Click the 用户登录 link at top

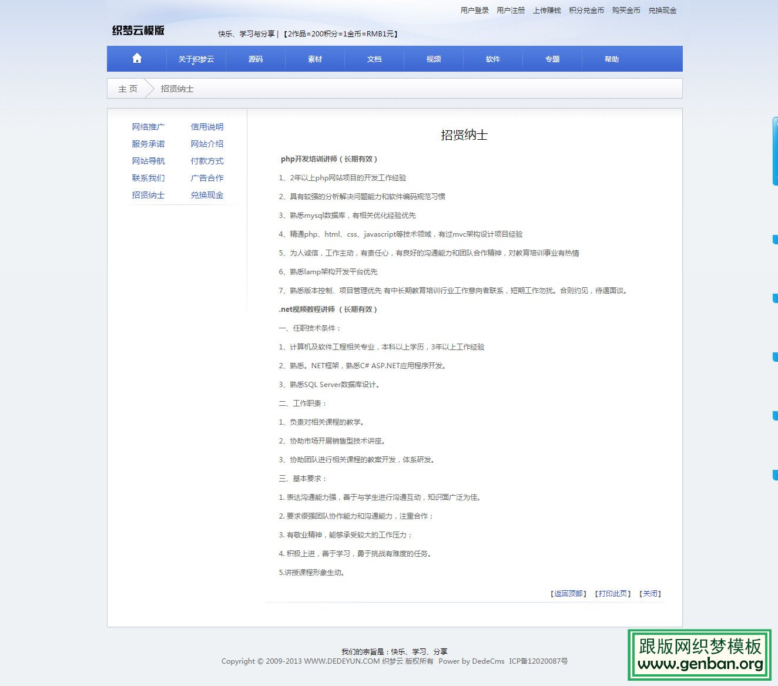coord(475,10)
